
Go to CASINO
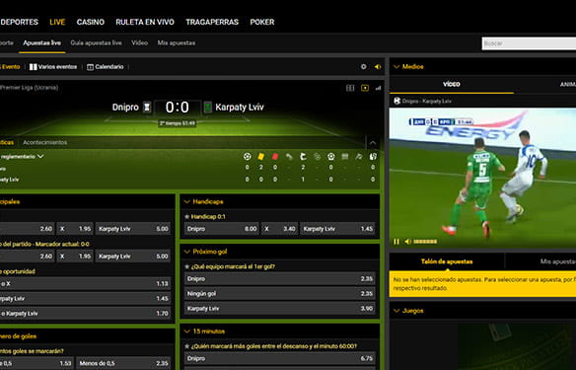pos(91,22)
